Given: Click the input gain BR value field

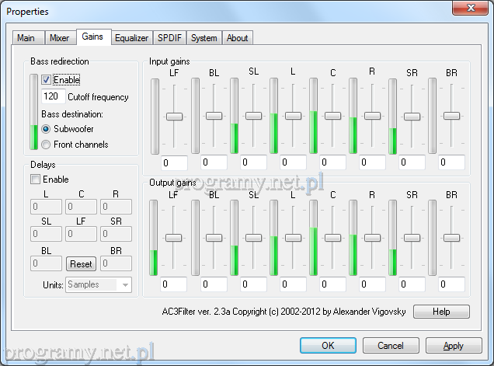Looking at the screenshot, I should tap(451, 163).
